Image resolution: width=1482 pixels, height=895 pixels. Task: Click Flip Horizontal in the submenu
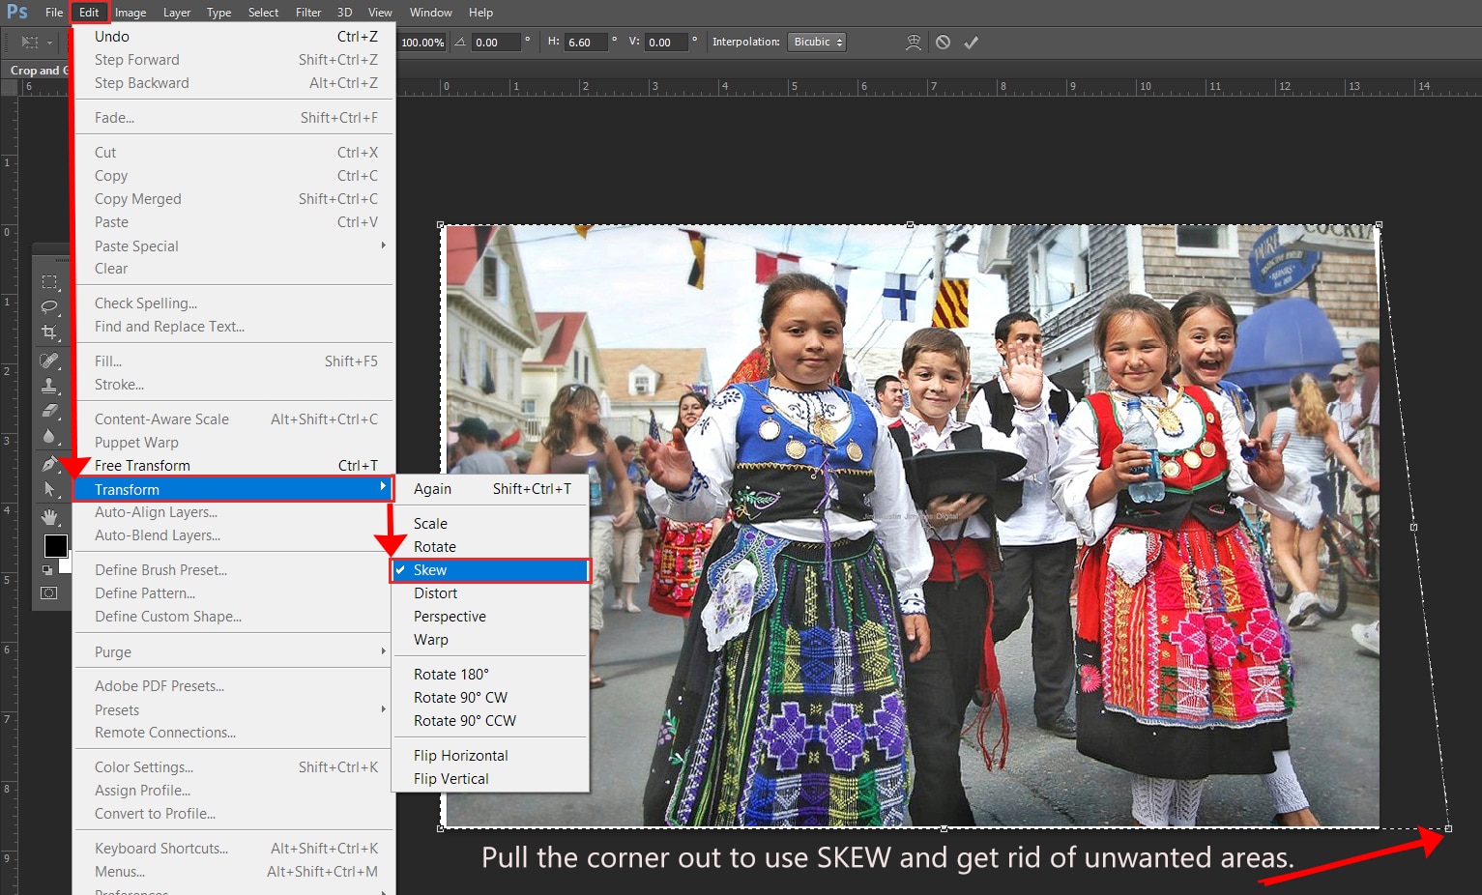point(460,756)
